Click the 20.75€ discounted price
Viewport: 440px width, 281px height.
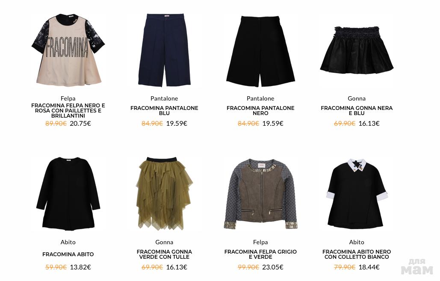pyautogui.click(x=80, y=124)
